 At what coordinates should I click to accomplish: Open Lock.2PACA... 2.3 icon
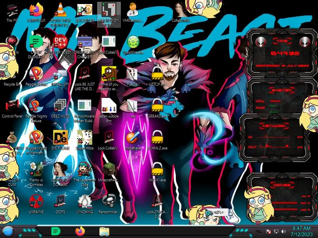tap(157, 206)
